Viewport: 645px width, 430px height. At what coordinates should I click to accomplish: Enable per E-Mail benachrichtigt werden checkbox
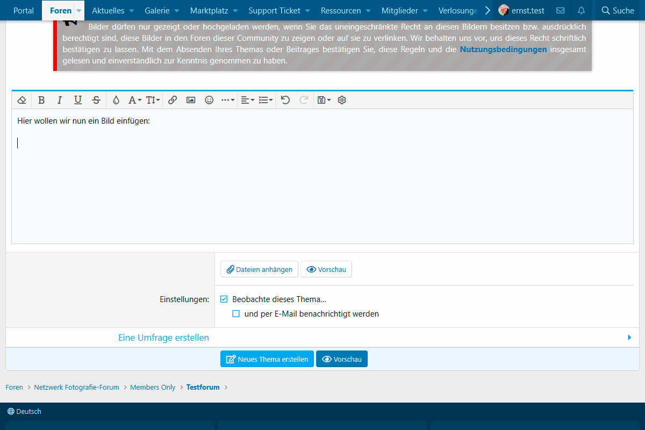tap(236, 314)
